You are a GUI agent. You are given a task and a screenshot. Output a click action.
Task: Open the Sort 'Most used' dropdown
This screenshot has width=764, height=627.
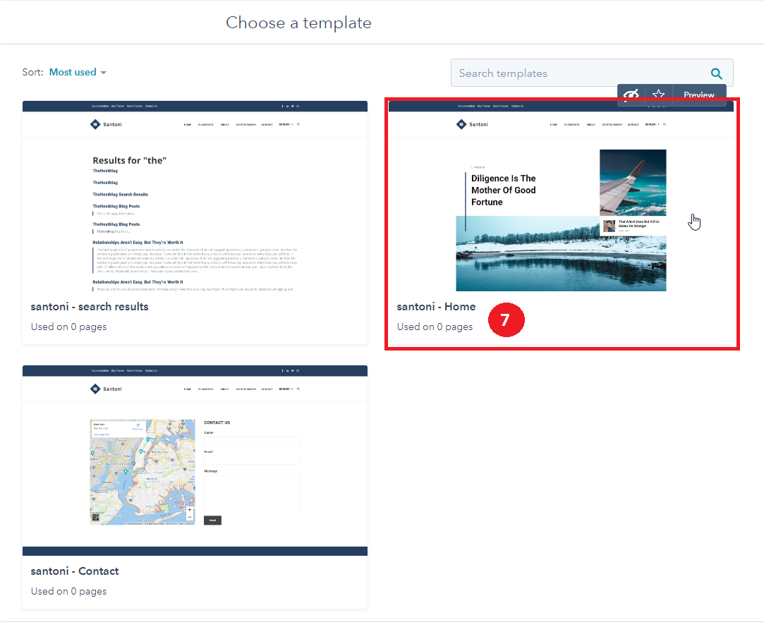tap(73, 72)
